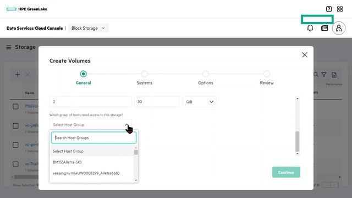
Task: Open the GiB unit dropdown
Action: click(200, 102)
